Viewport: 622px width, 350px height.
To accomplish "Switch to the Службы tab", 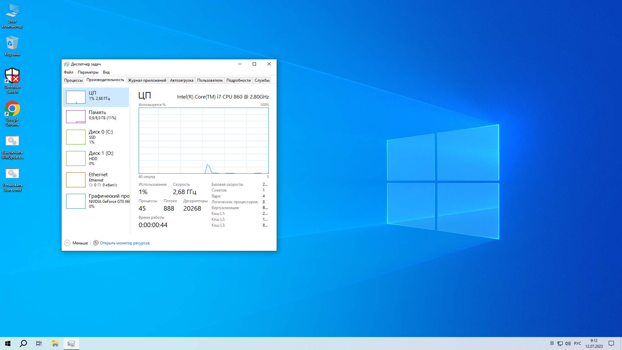I will 262,80.
